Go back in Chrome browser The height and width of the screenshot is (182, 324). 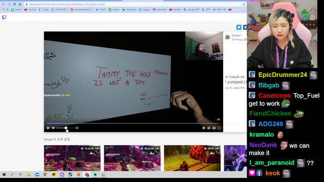tap(4, 5)
